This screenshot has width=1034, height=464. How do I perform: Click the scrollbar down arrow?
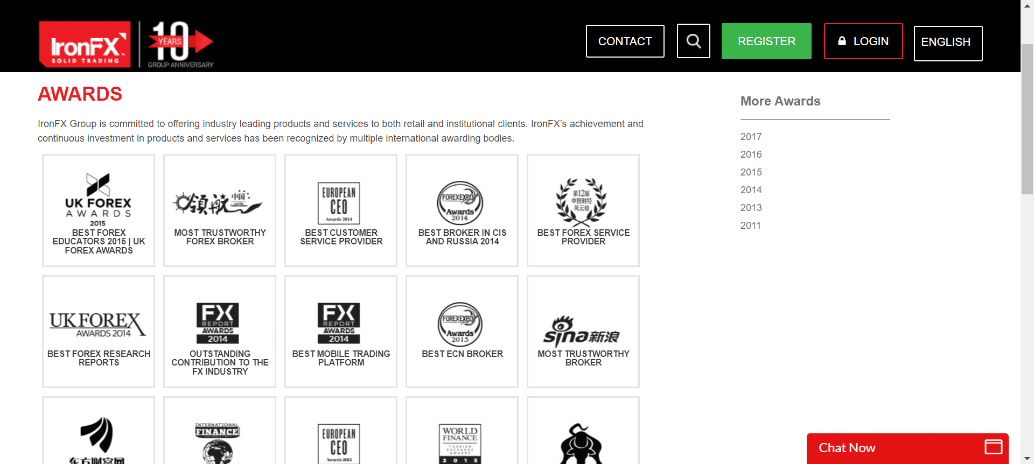[1027, 459]
